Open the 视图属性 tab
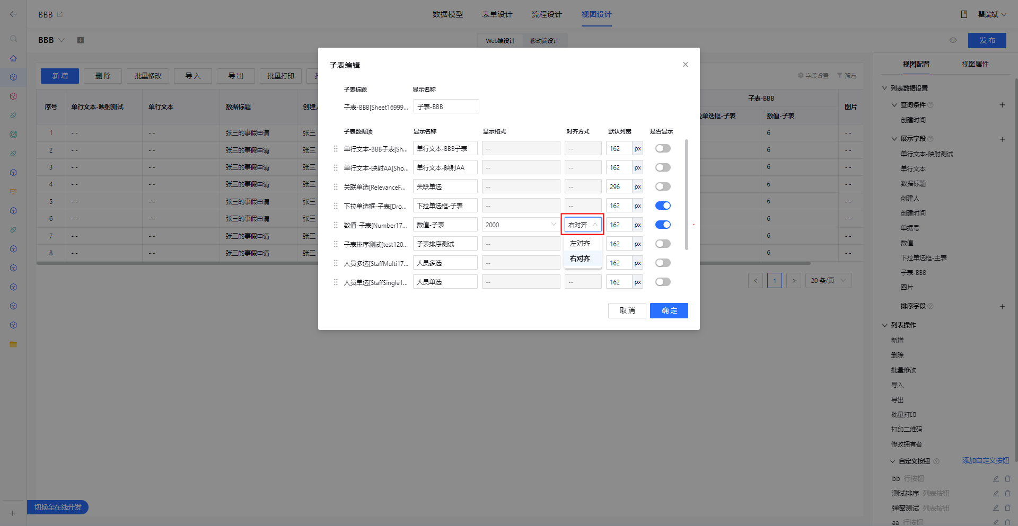This screenshot has height=526, width=1018. 976,64
